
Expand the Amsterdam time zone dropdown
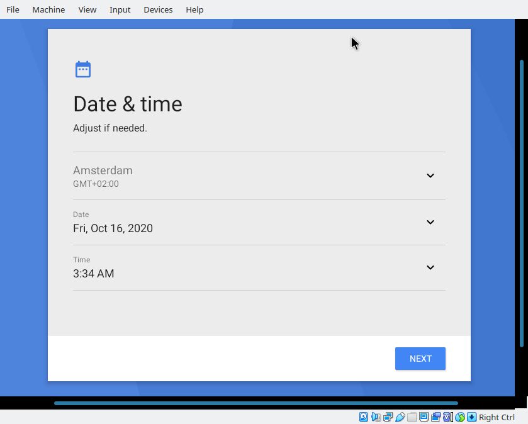[x=430, y=176]
